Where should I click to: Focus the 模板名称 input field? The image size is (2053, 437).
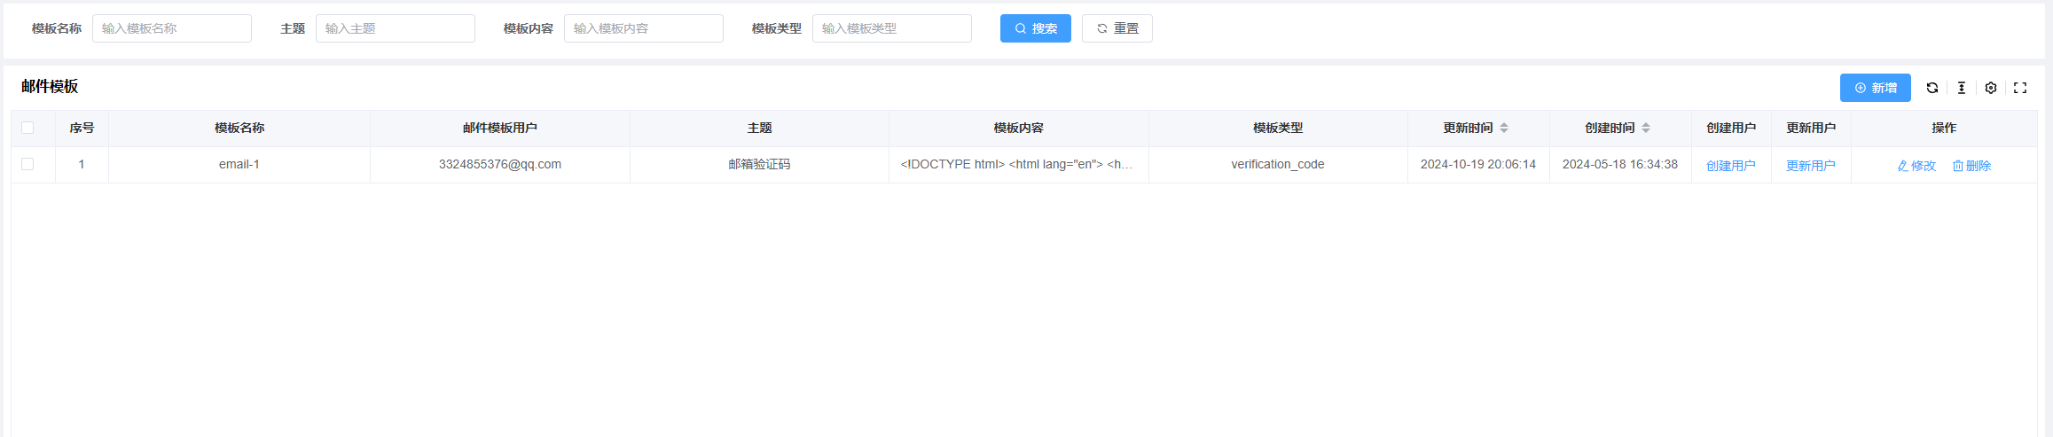pos(172,28)
